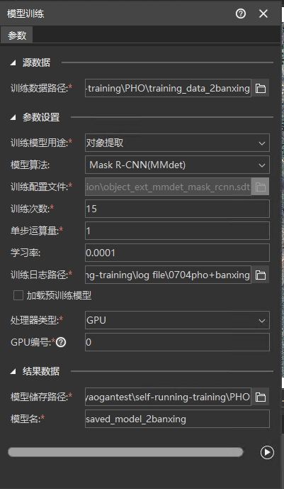Click the 学习率 field showing 0.0001
The image size is (284, 489).
[177, 253]
